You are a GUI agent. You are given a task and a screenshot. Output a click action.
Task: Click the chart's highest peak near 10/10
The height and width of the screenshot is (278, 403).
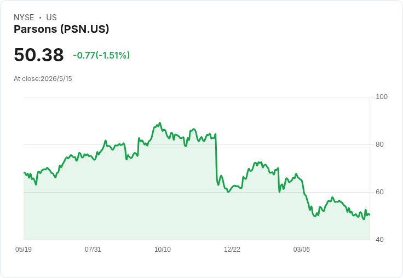(x=159, y=123)
